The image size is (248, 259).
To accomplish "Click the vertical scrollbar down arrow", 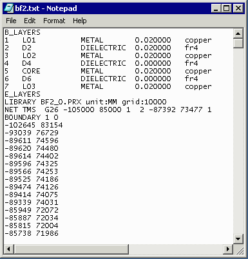I will coord(238,238).
